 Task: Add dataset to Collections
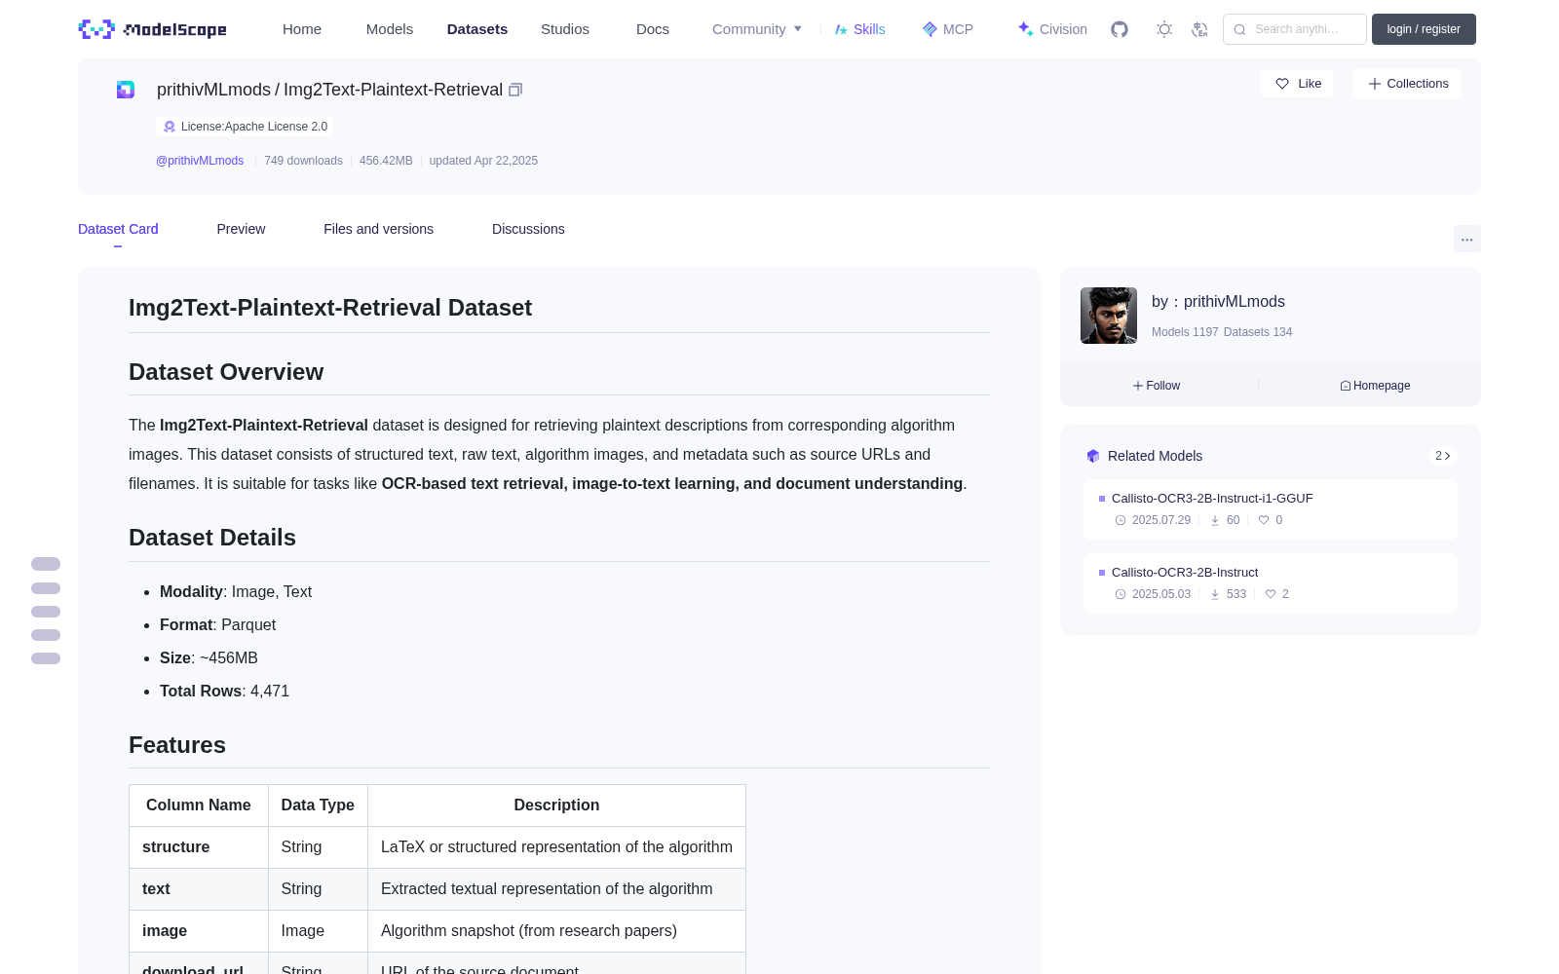pos(1407,84)
